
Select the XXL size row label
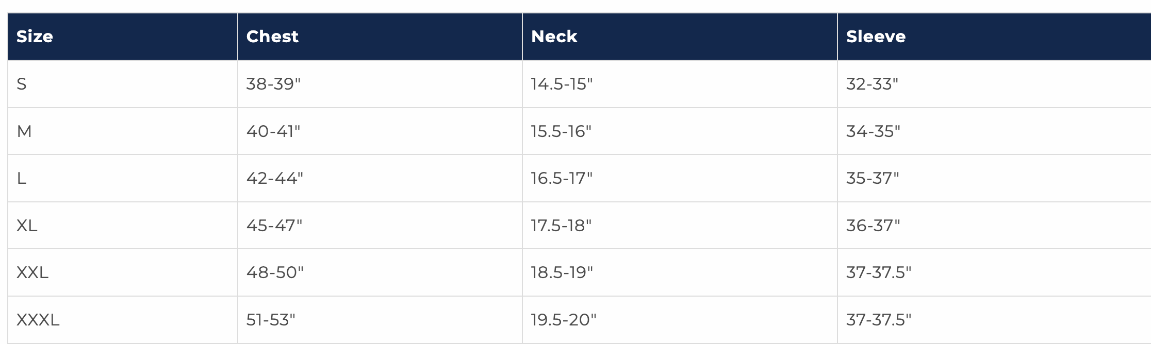click(32, 272)
